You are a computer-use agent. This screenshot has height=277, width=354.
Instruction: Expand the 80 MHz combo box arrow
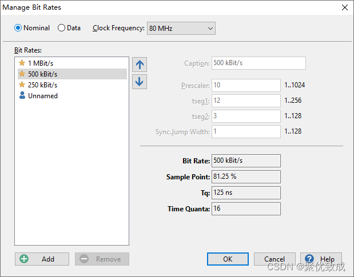[x=210, y=29]
